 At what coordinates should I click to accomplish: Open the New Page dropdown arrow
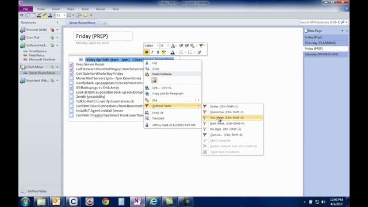[x=342, y=30]
